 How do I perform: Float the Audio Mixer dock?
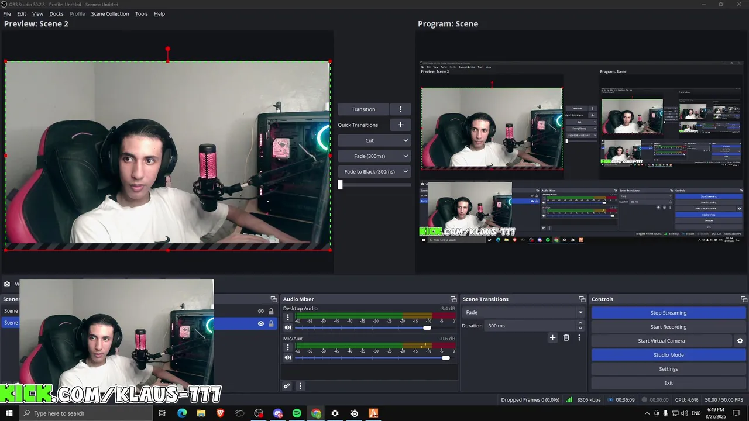click(453, 299)
